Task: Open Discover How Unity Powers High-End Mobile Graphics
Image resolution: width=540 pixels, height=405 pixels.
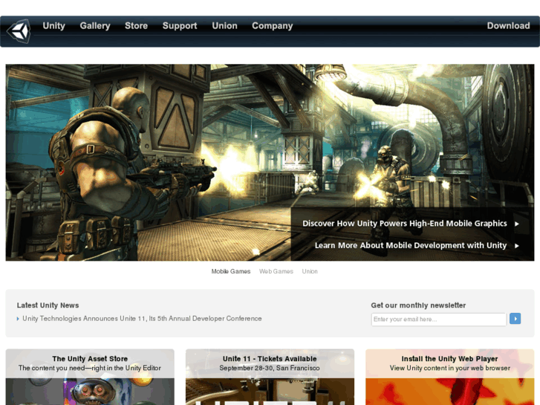Action: [405, 224]
